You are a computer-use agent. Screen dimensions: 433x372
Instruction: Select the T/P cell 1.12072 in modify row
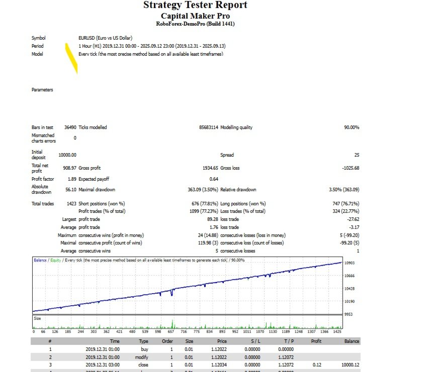coord(286,357)
